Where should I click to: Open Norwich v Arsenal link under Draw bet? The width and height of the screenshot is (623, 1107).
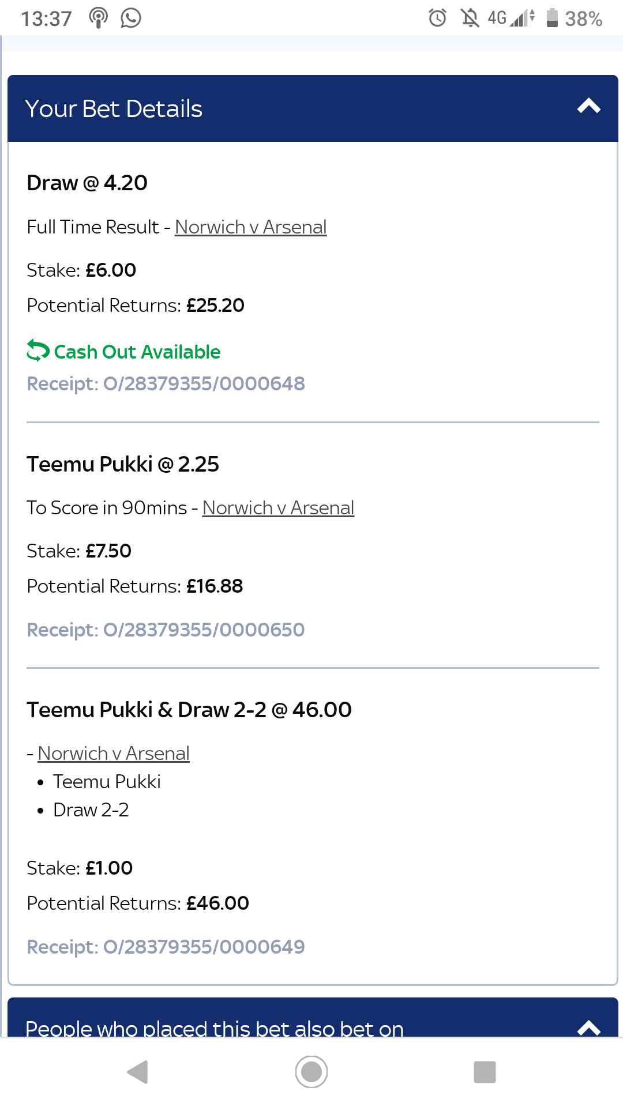251,227
